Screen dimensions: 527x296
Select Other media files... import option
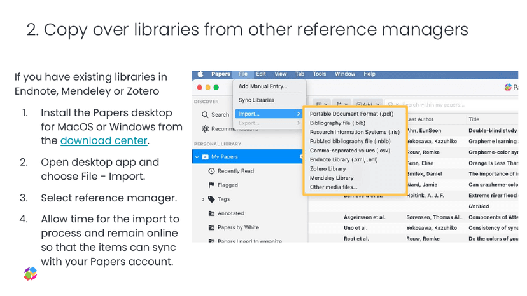click(x=334, y=187)
